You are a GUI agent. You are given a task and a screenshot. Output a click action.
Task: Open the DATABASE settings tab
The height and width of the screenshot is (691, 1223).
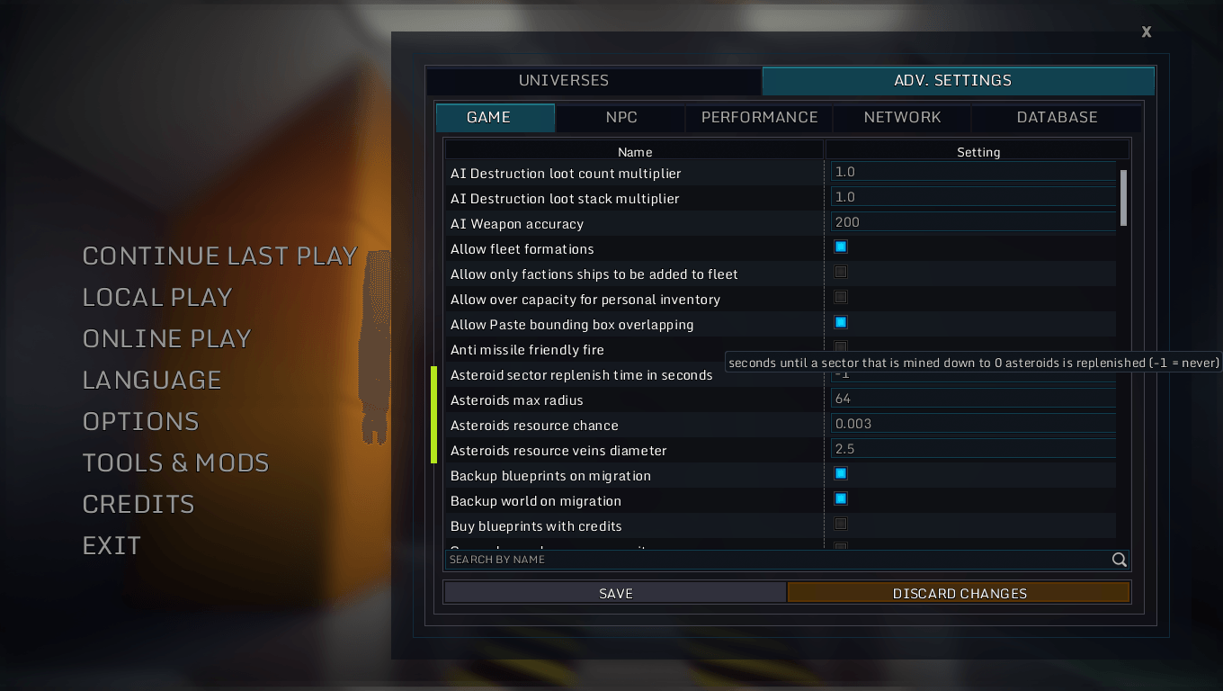coord(1057,118)
